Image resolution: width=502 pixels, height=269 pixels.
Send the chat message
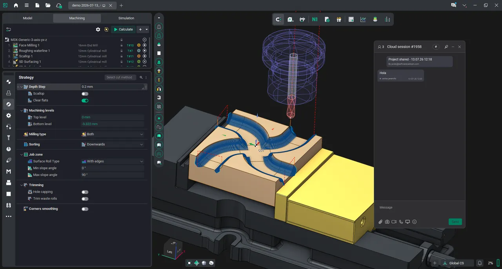(455, 222)
